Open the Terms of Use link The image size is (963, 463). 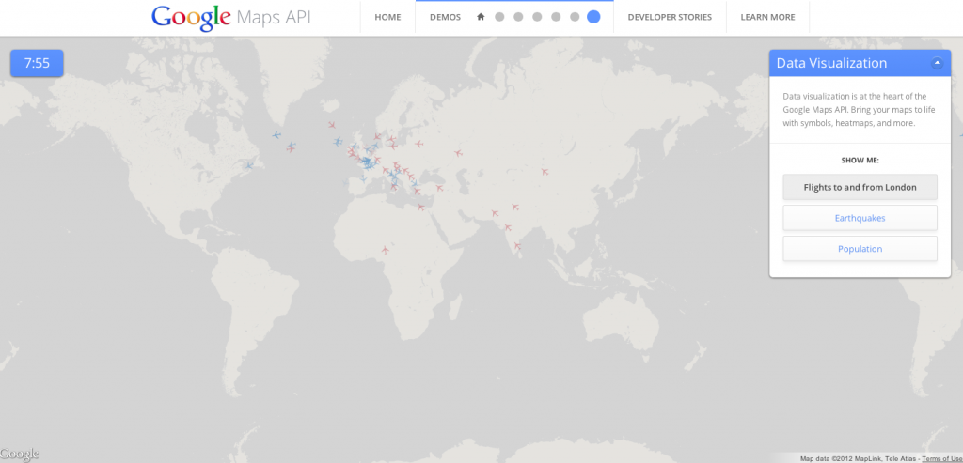coord(942,458)
